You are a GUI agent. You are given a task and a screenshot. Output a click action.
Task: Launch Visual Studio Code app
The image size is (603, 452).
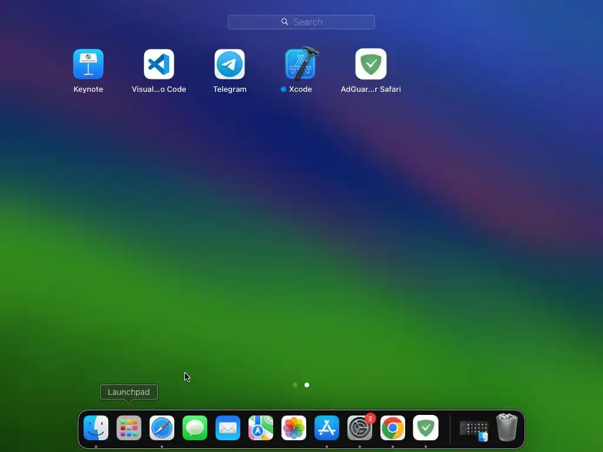(159, 64)
